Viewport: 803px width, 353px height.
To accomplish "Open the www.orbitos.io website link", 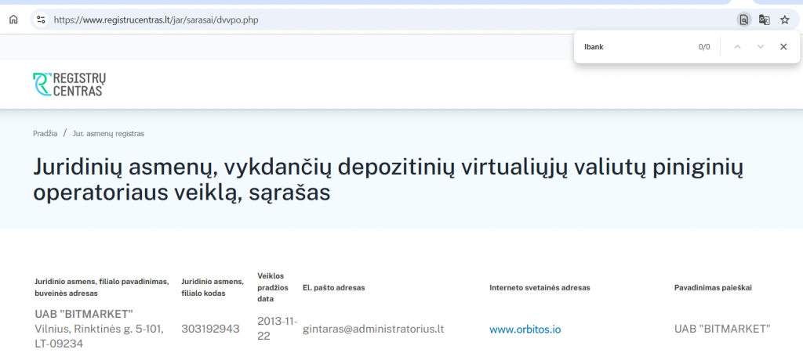I will (525, 329).
